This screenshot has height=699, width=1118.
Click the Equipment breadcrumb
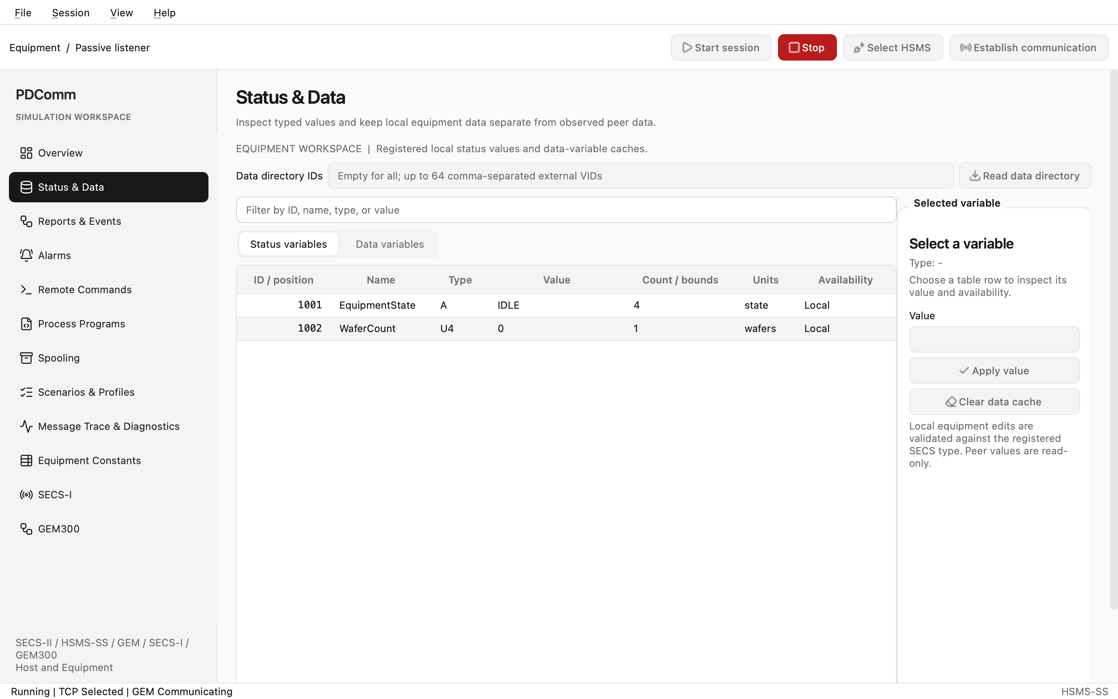coord(35,48)
